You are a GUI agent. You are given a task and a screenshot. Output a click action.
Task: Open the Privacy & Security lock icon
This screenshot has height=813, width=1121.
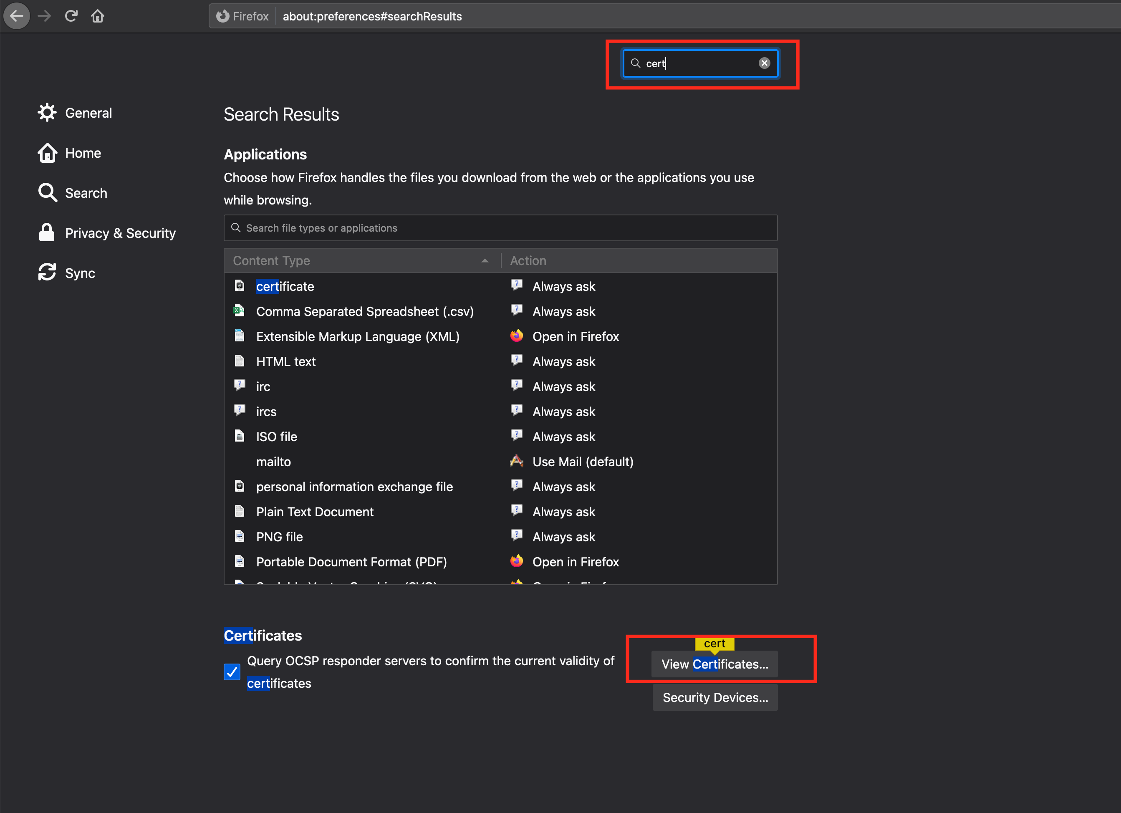[x=46, y=233]
